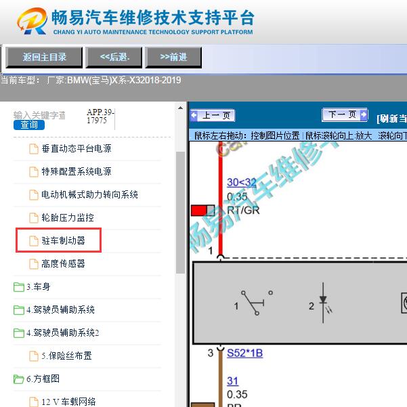Screen dimensions: 407x407
Task: Click the RT/GR wire color label
Action: tap(243, 210)
